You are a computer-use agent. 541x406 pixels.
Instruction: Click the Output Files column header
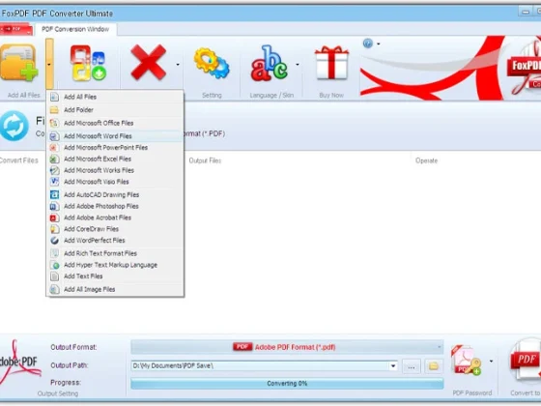click(x=205, y=160)
